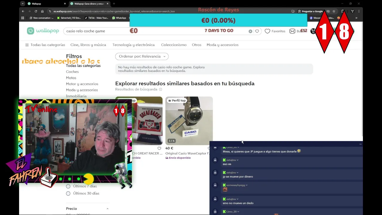Expand zetajins menu above 'jp se mueve por dinero'
The width and height of the screenshot is (382, 215).
(x=238, y=173)
